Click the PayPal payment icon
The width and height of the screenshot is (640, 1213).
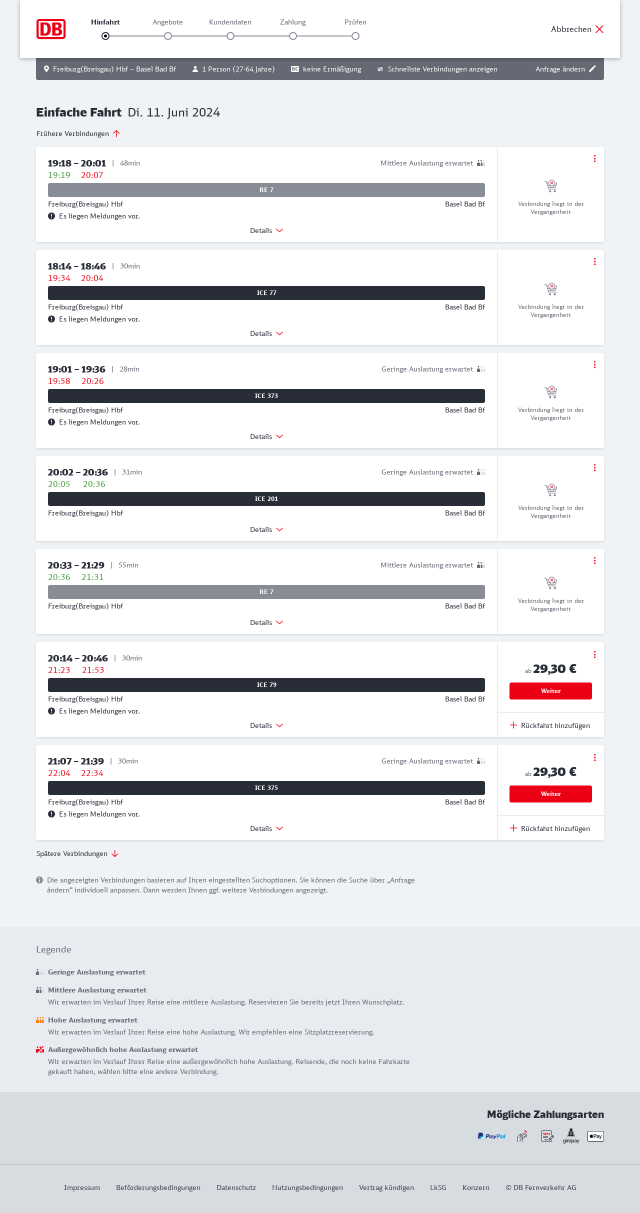[x=491, y=1136]
